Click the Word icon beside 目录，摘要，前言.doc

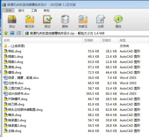(6, 78)
